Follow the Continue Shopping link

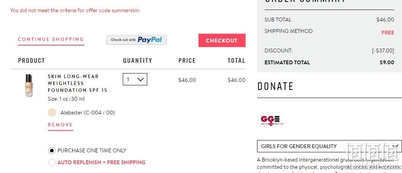pyautogui.click(x=51, y=39)
